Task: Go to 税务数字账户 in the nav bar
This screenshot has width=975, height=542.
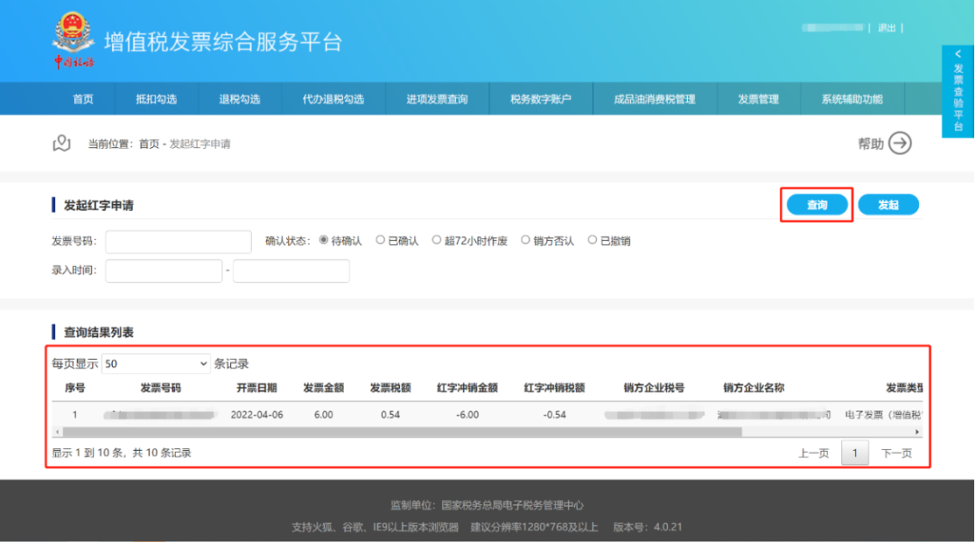Action: 541,99
